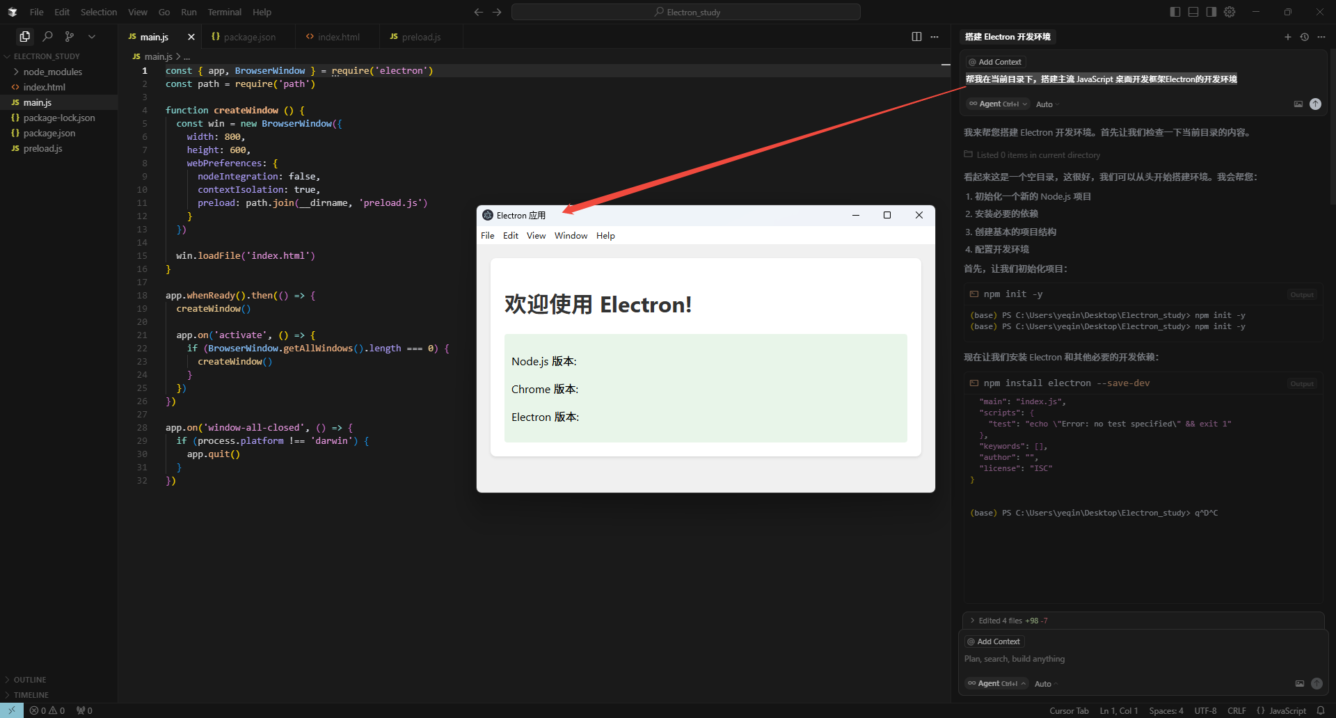This screenshot has height=718, width=1336.
Task: Click the notifications bell in status bar
Action: [x=1321, y=710]
